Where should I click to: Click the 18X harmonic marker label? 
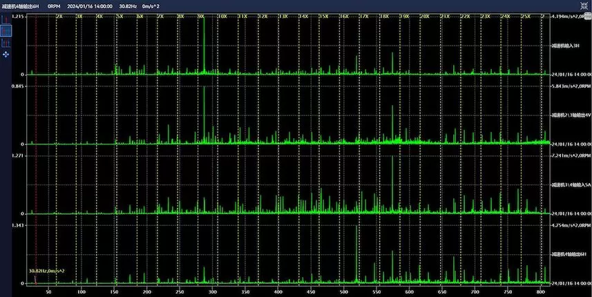[x=383, y=15]
